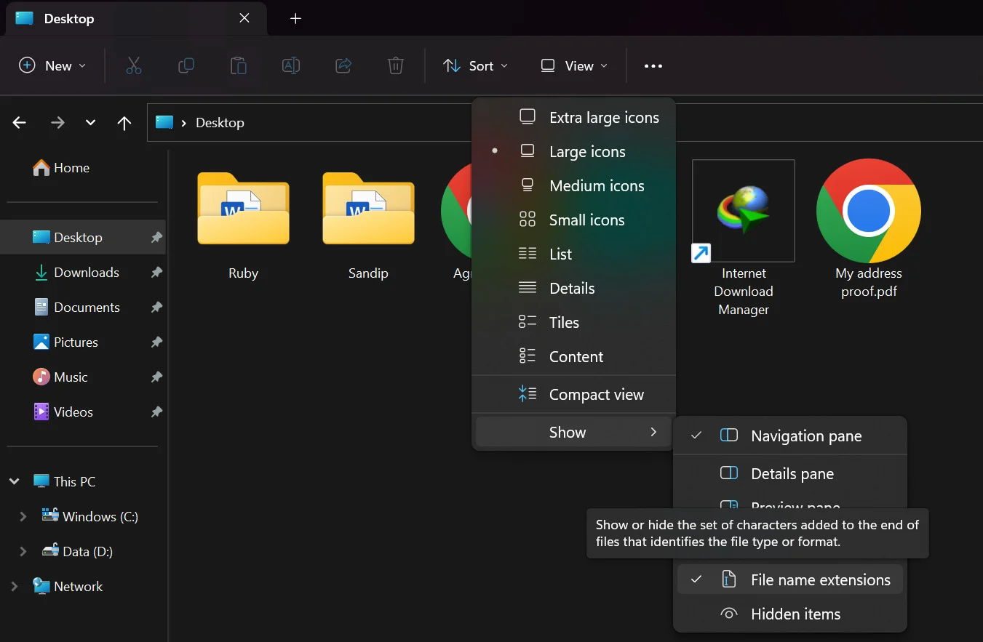
Task: Open Home in the sidebar
Action: pos(61,168)
